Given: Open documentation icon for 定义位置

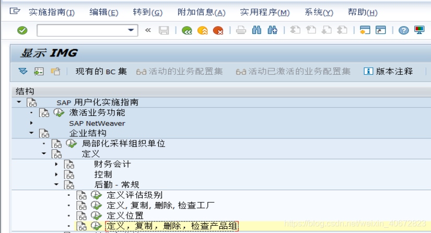Looking at the screenshot, I should point(81,216).
